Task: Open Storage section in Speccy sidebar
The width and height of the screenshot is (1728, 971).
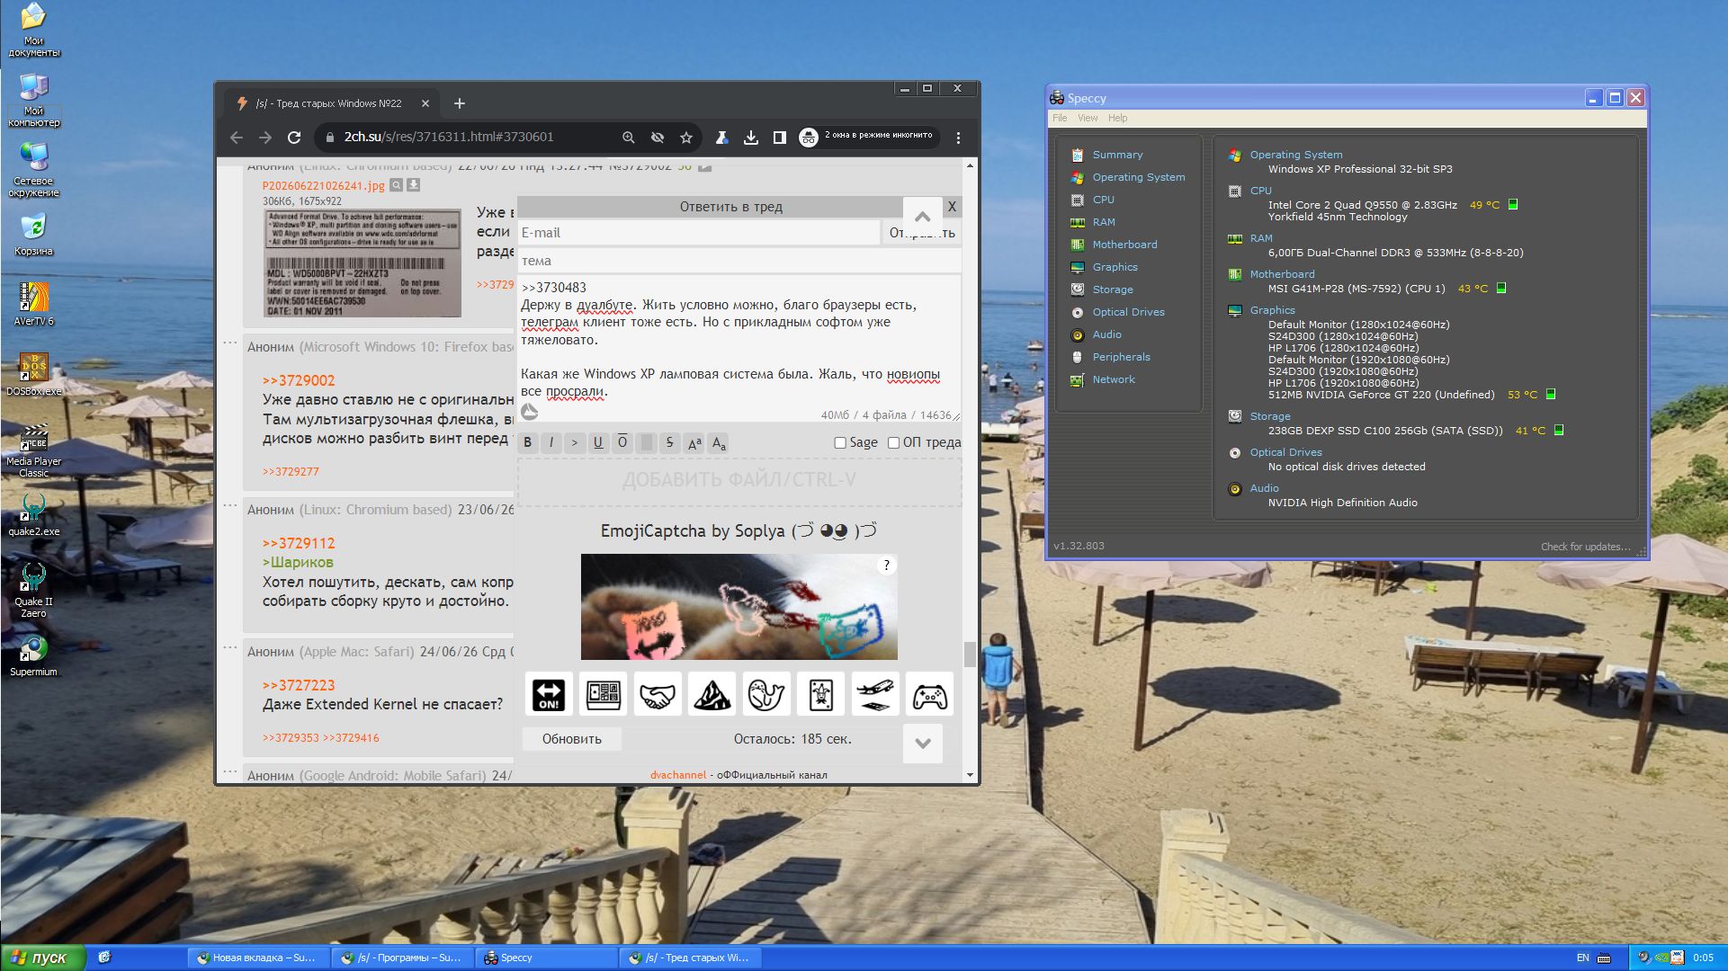Action: click(1112, 290)
